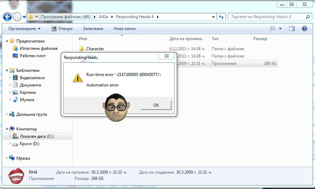The width and height of the screenshot is (315, 189).
Task: Select the Character folder icon
Action: (82, 49)
